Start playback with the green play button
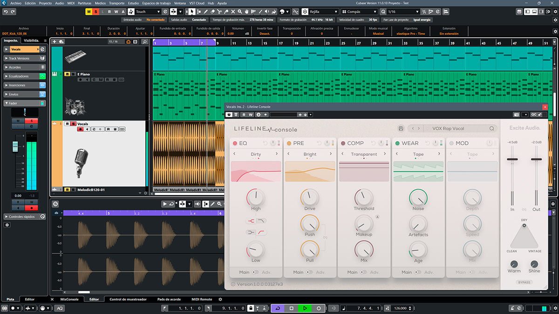The width and height of the screenshot is (559, 314). (x=305, y=308)
